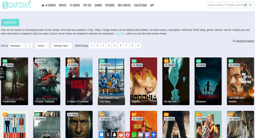Image resolution: width=255 pixels, height=138 pixels.
Task: Go to Top 250 page
Action: (87, 5)
